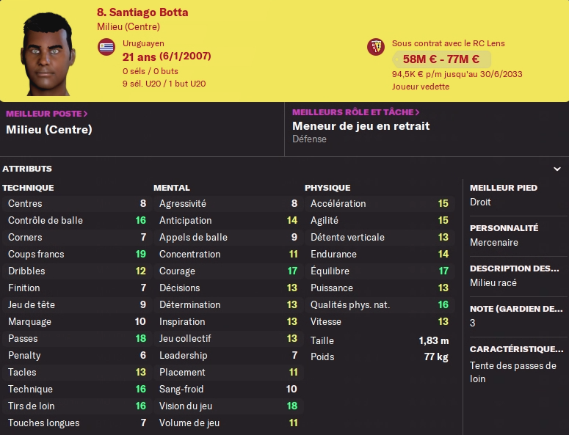Click the 58M € - 77M € value badge
Image resolution: width=569 pixels, height=435 pixels.
coord(441,59)
